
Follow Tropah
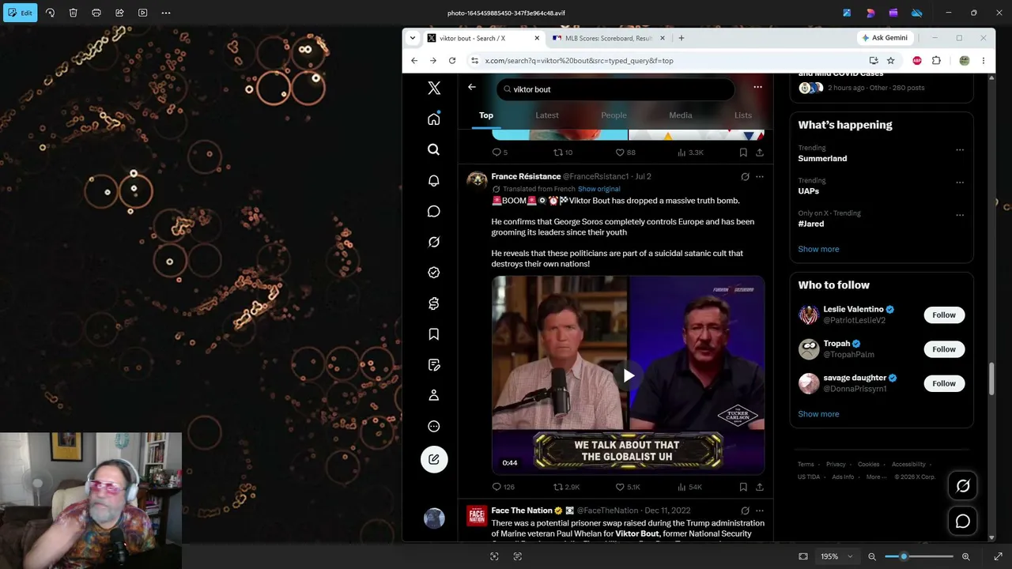coord(944,349)
